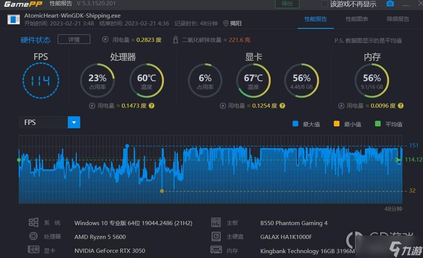Click the CPU usage 23% gauge
The width and height of the screenshot is (423, 258).
coord(97,80)
